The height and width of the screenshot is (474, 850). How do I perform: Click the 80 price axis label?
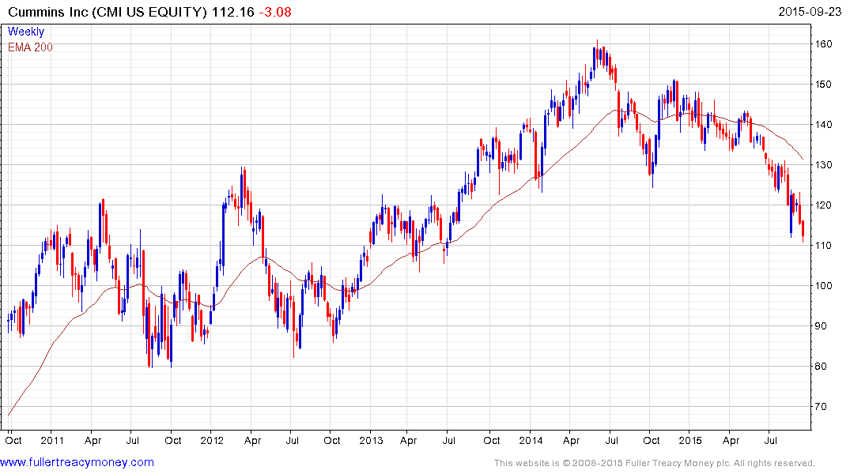(x=822, y=367)
